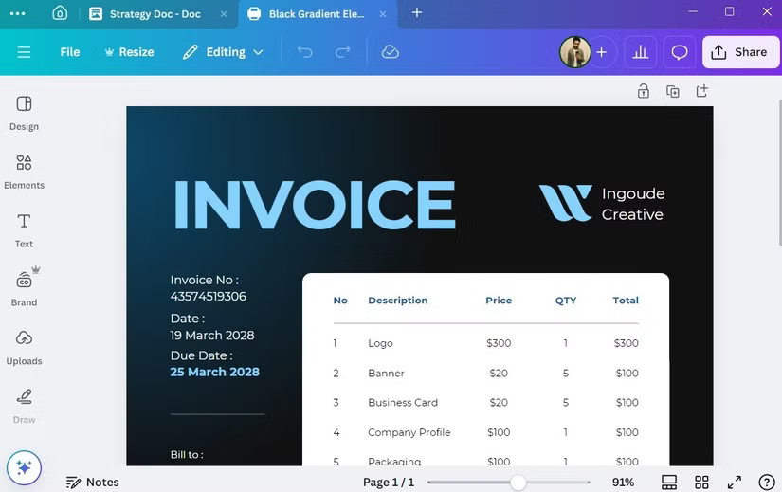The height and width of the screenshot is (492, 782).
Task: Open the three-dots menu in title bar
Action: [x=17, y=13]
